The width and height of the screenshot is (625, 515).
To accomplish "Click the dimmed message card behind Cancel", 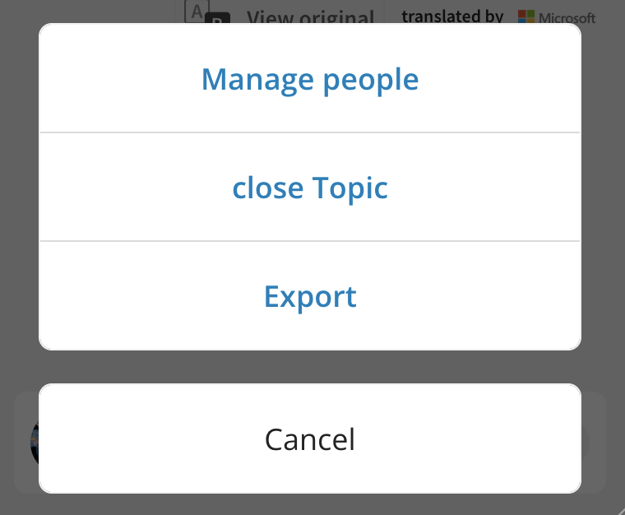I will point(593,443).
